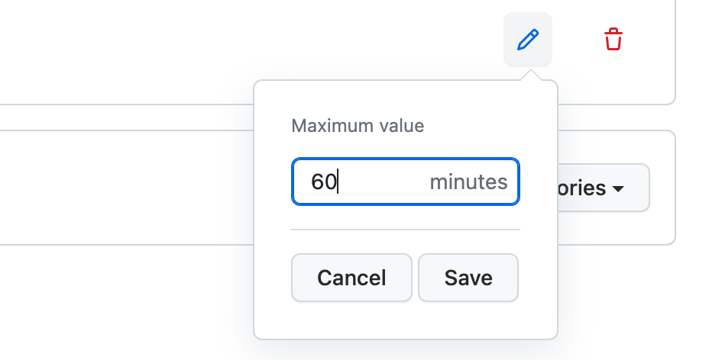Viewport: 709px width, 360px height.
Task: Click the 'minutes' unit suffix
Action: (x=468, y=182)
